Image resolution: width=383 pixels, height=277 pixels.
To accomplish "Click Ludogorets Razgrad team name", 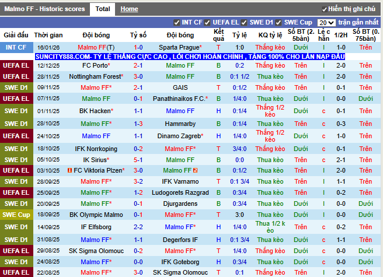I will pos(180,192).
